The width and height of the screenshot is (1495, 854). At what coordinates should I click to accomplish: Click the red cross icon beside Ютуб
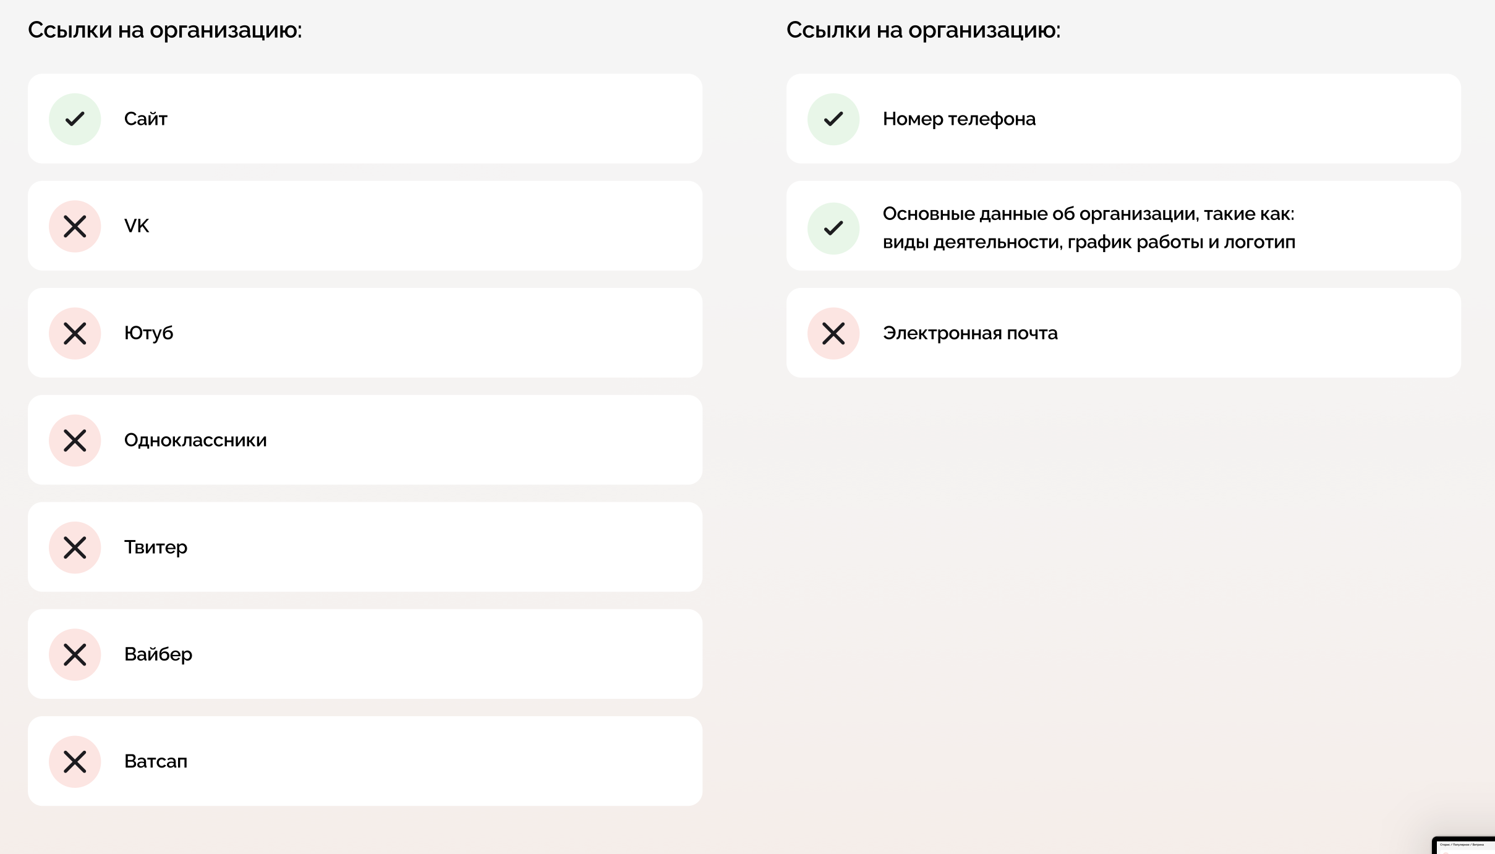[x=75, y=334]
